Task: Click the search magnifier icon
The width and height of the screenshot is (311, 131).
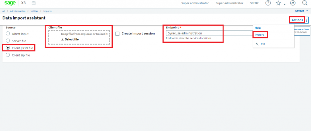Action: pos(305,3)
